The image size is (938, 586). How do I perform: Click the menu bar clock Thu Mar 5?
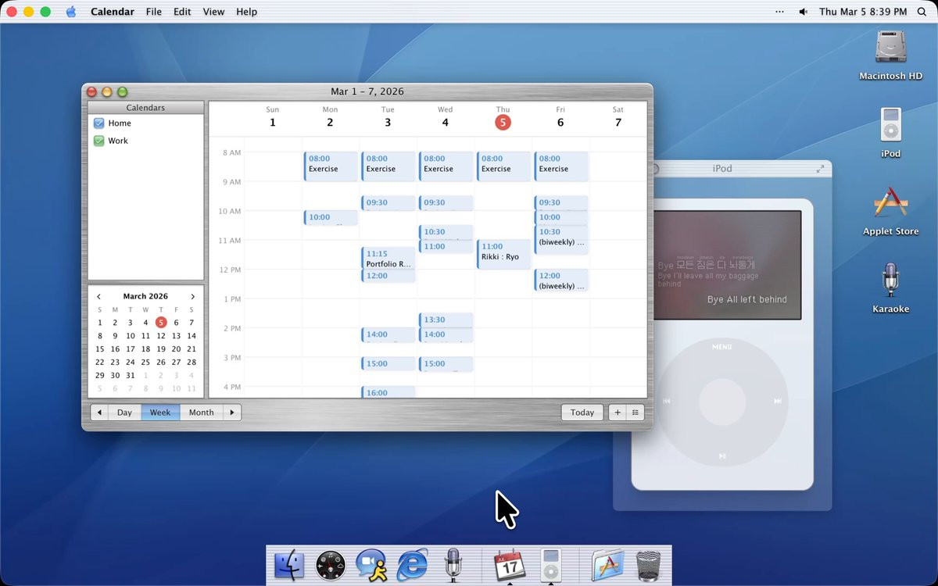pyautogui.click(x=862, y=12)
